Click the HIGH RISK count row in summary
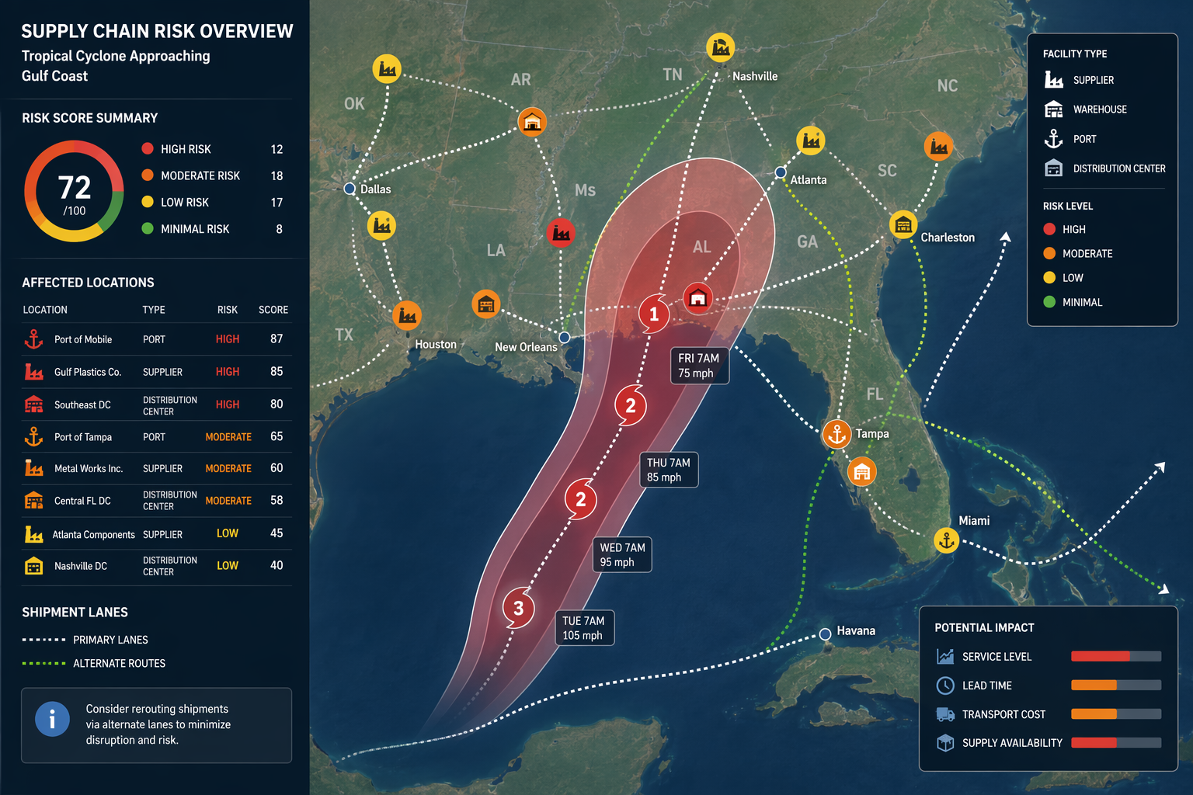This screenshot has height=795, width=1193. click(212, 149)
